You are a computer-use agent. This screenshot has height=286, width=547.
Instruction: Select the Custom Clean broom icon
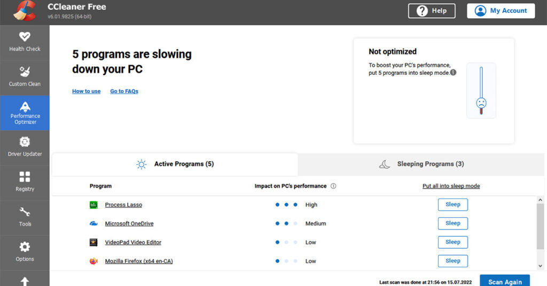[25, 72]
